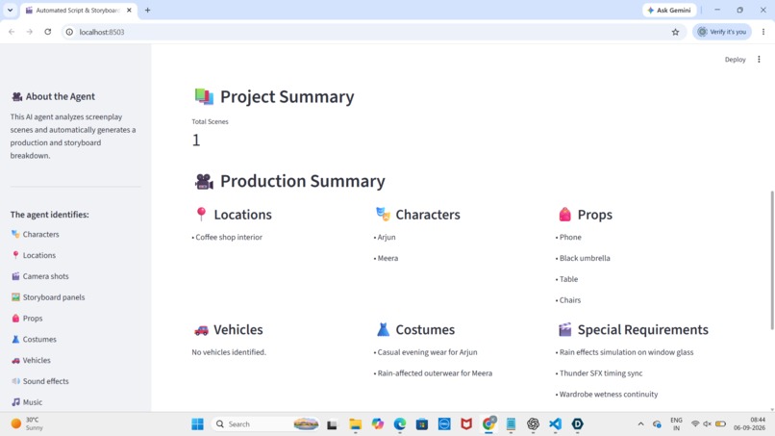The width and height of the screenshot is (775, 436).
Task: Show hidden system tray icons chevron
Action: [x=640, y=424]
